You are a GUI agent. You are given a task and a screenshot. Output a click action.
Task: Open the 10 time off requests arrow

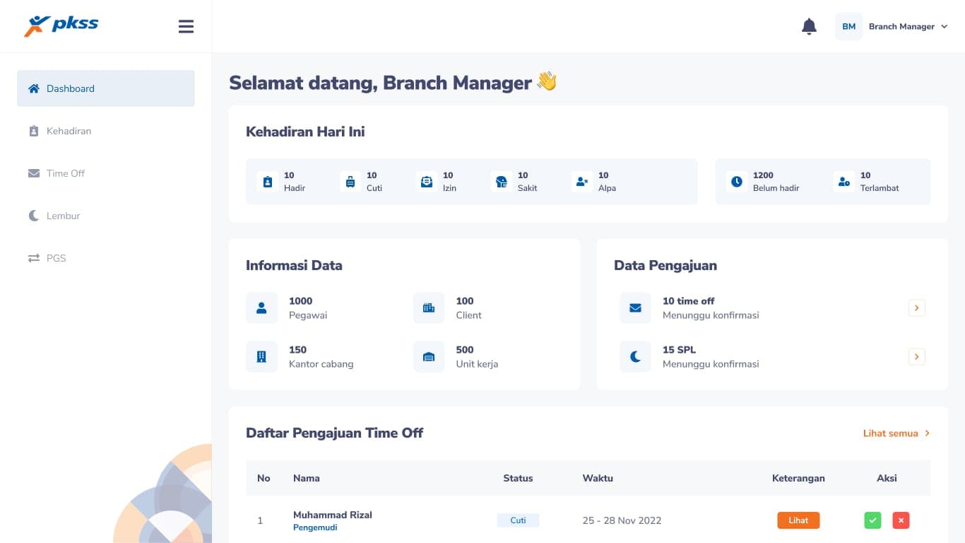916,308
